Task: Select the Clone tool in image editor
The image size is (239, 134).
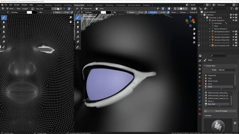Action: [4, 32]
